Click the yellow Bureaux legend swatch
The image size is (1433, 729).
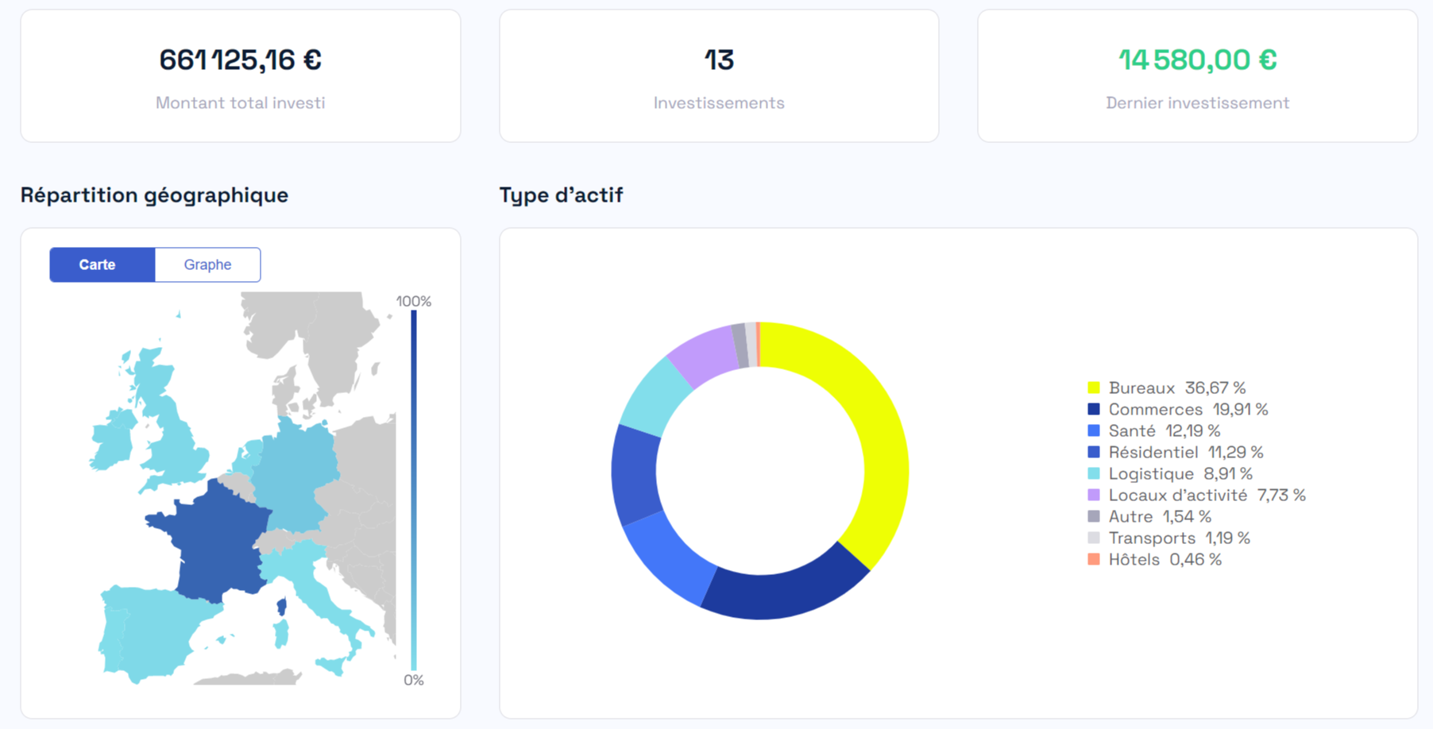[x=1094, y=388]
